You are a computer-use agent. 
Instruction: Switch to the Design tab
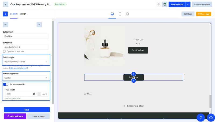click(x=23, y=14)
